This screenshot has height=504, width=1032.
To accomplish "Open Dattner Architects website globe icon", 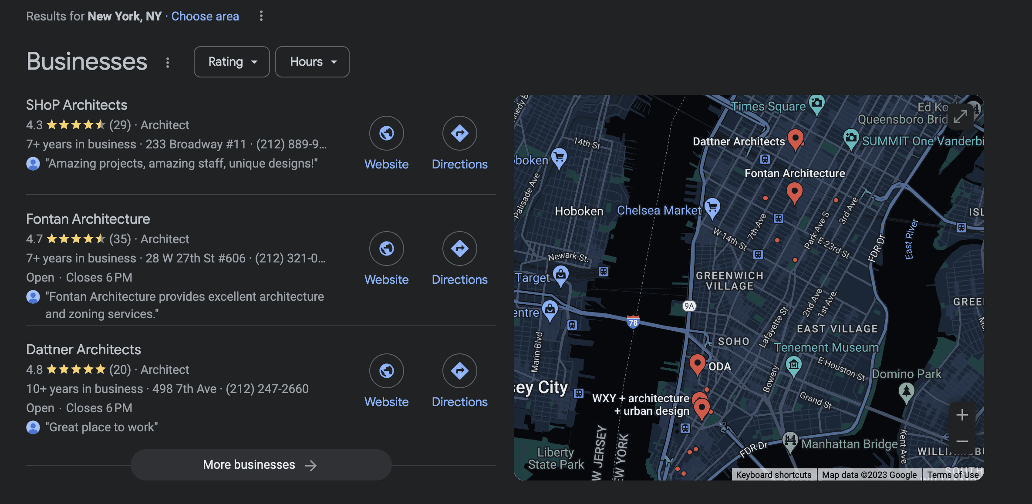I will tap(386, 371).
